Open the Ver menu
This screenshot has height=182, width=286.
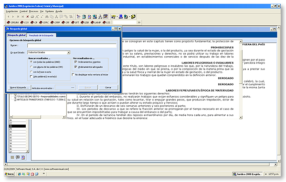42,11
